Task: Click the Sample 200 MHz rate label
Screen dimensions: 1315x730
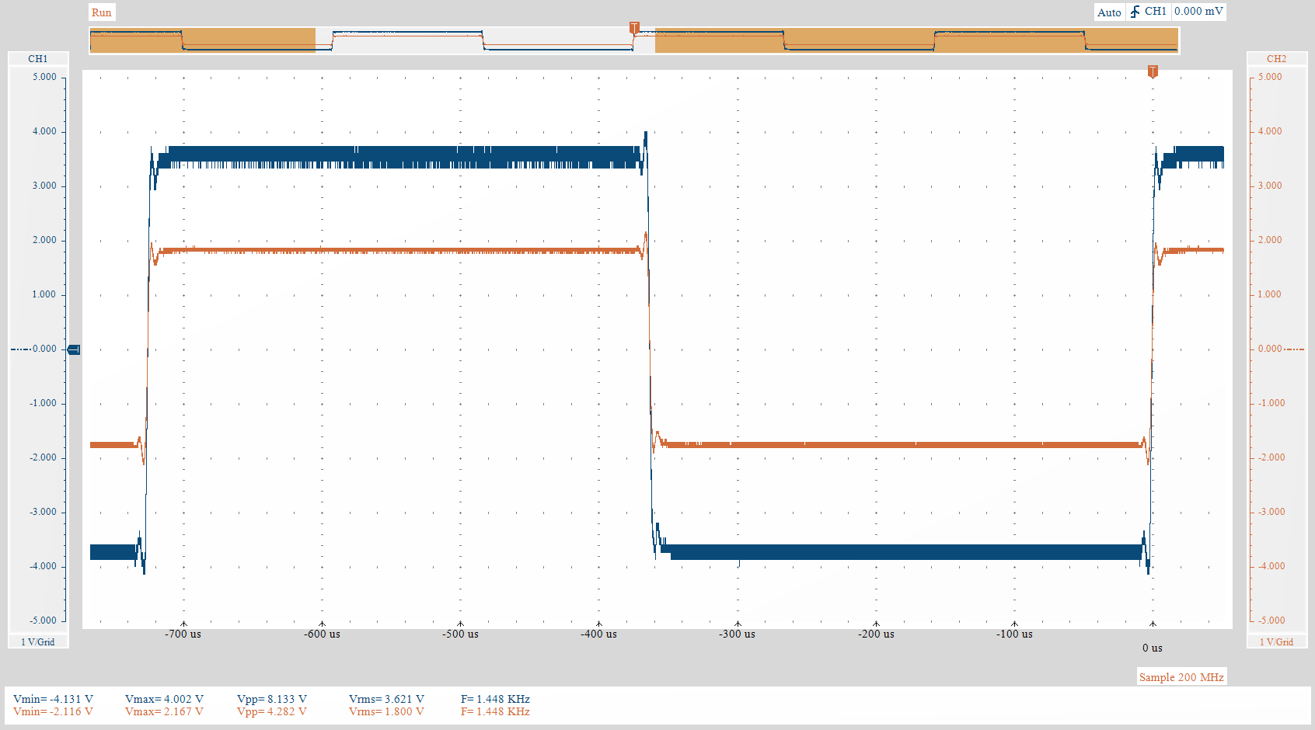Action: [x=1181, y=677]
